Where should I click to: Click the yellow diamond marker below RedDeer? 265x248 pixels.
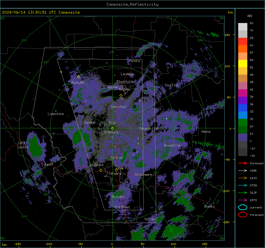(x=121, y=96)
